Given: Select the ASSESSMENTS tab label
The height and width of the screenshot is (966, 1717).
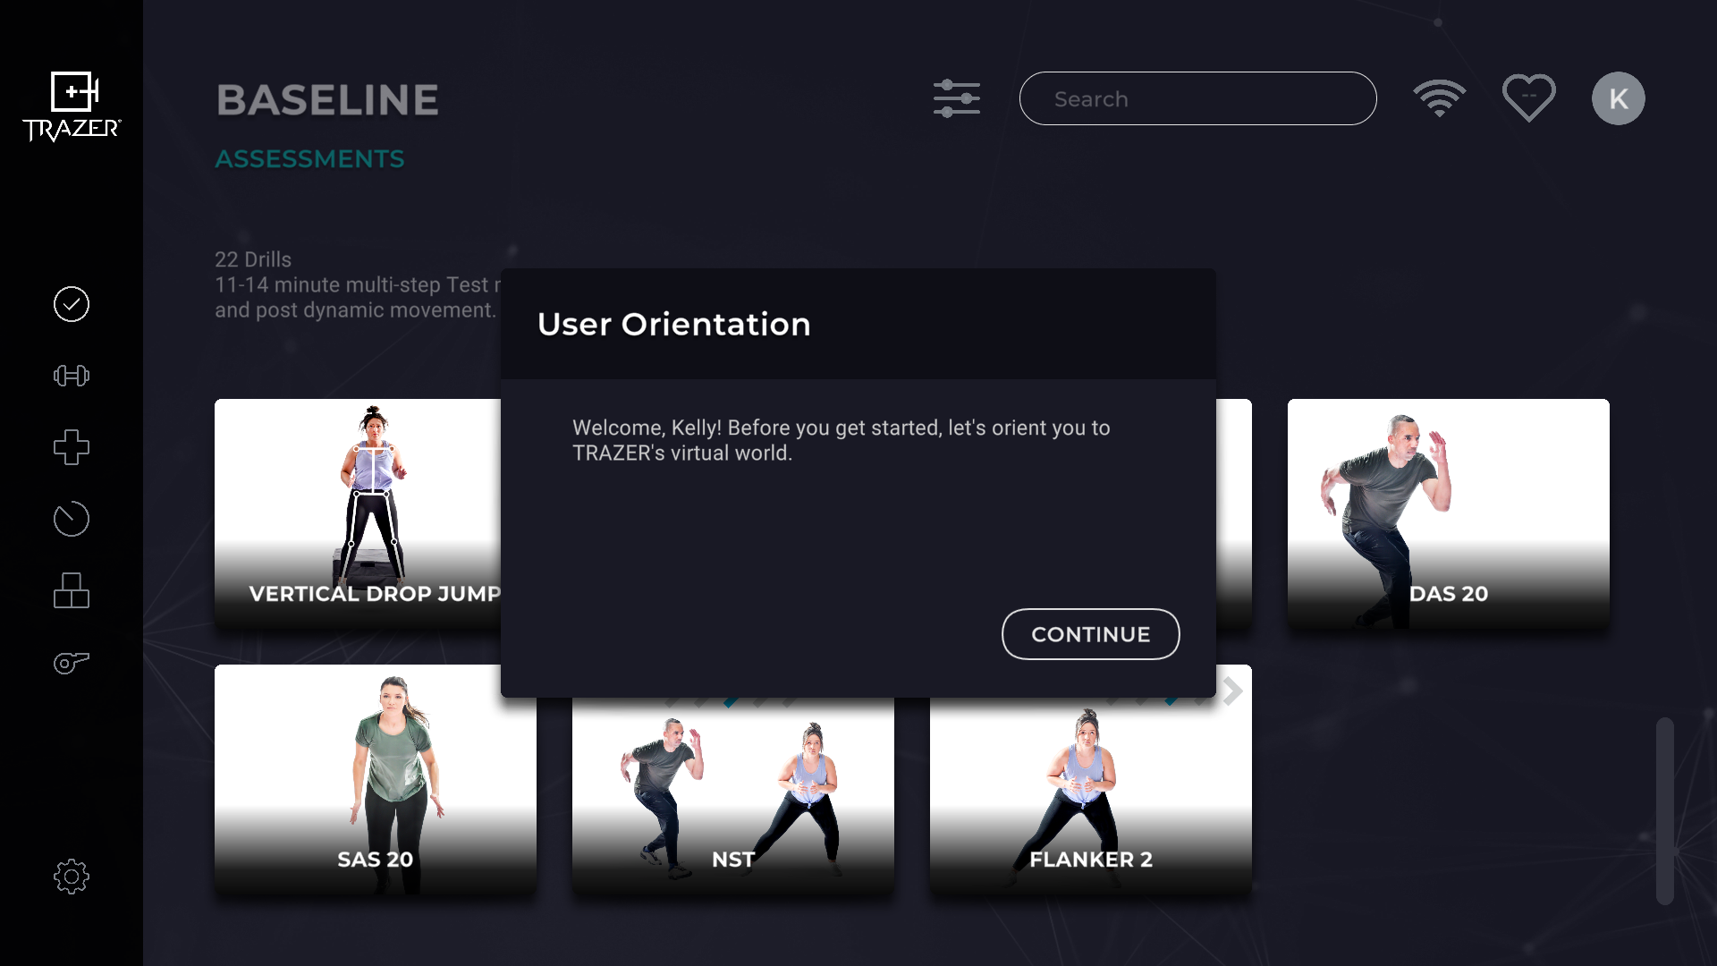Looking at the screenshot, I should (309, 158).
